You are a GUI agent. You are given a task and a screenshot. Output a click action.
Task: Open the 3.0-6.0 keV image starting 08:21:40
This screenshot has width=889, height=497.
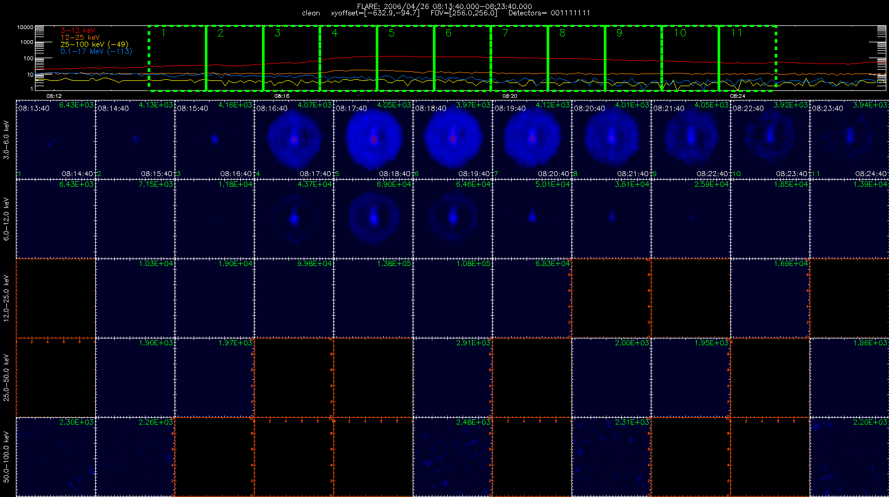(x=691, y=140)
